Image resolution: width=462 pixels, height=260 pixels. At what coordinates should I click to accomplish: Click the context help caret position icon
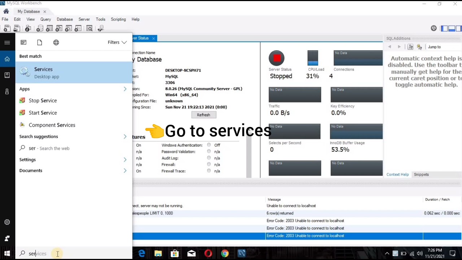click(411, 47)
